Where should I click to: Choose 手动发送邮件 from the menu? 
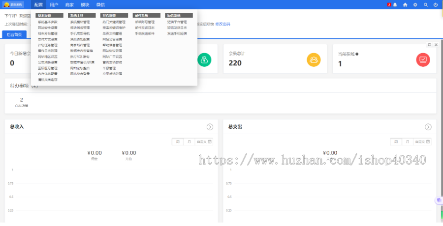click(145, 33)
